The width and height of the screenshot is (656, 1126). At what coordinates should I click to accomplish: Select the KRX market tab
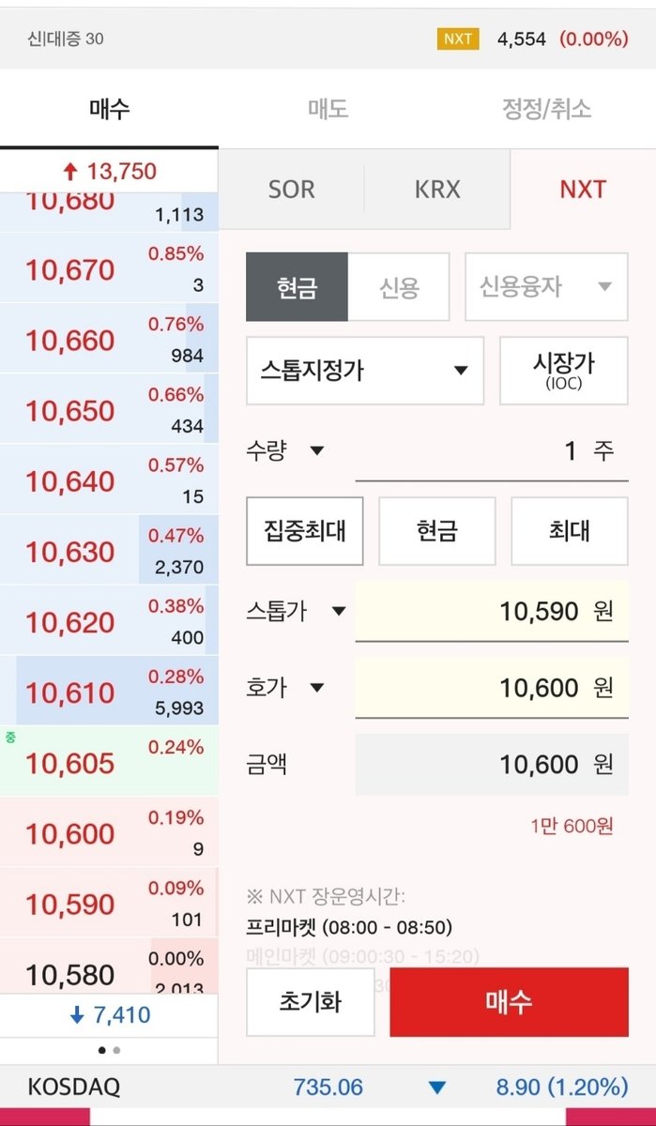point(437,190)
